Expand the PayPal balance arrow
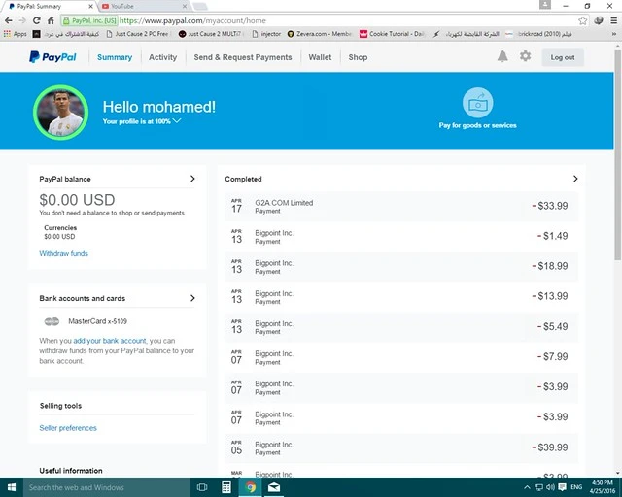 click(192, 179)
